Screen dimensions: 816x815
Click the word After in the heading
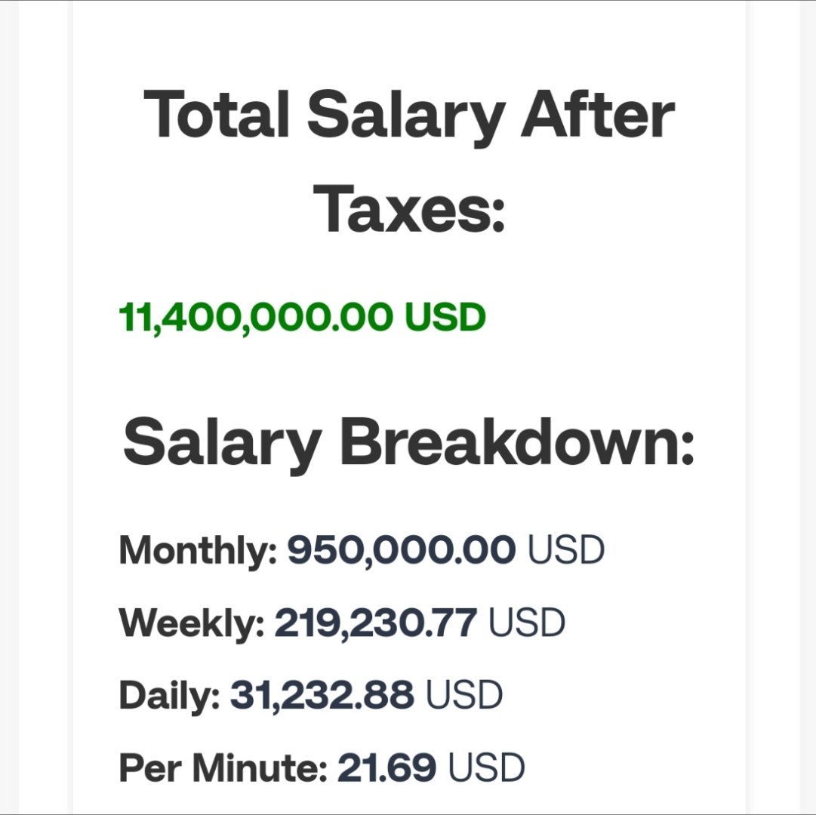point(598,113)
